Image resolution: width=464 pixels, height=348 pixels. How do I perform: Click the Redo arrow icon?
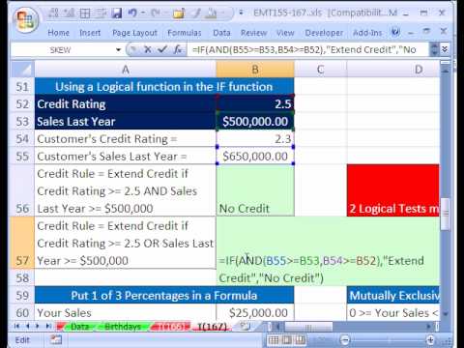point(156,13)
